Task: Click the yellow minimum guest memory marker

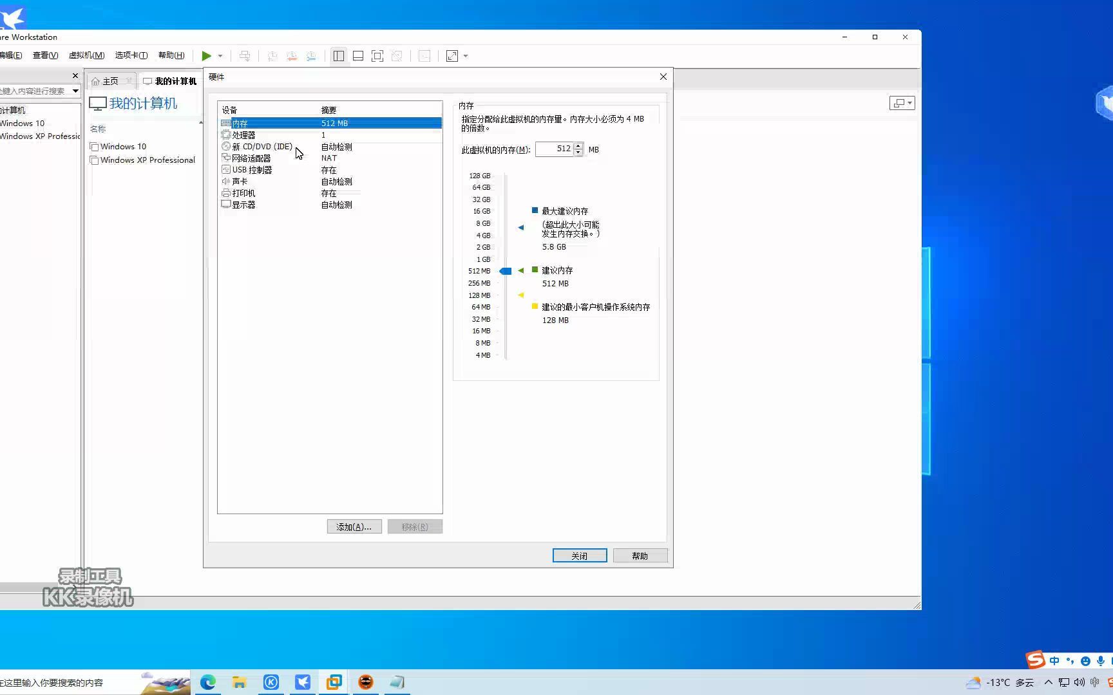Action: click(x=521, y=295)
